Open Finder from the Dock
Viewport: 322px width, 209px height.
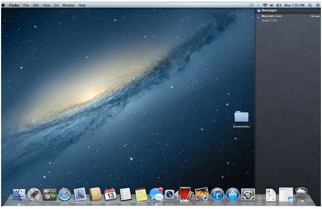coord(19,194)
